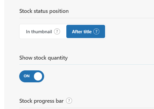Select the In thumbnail position option

coord(43,31)
